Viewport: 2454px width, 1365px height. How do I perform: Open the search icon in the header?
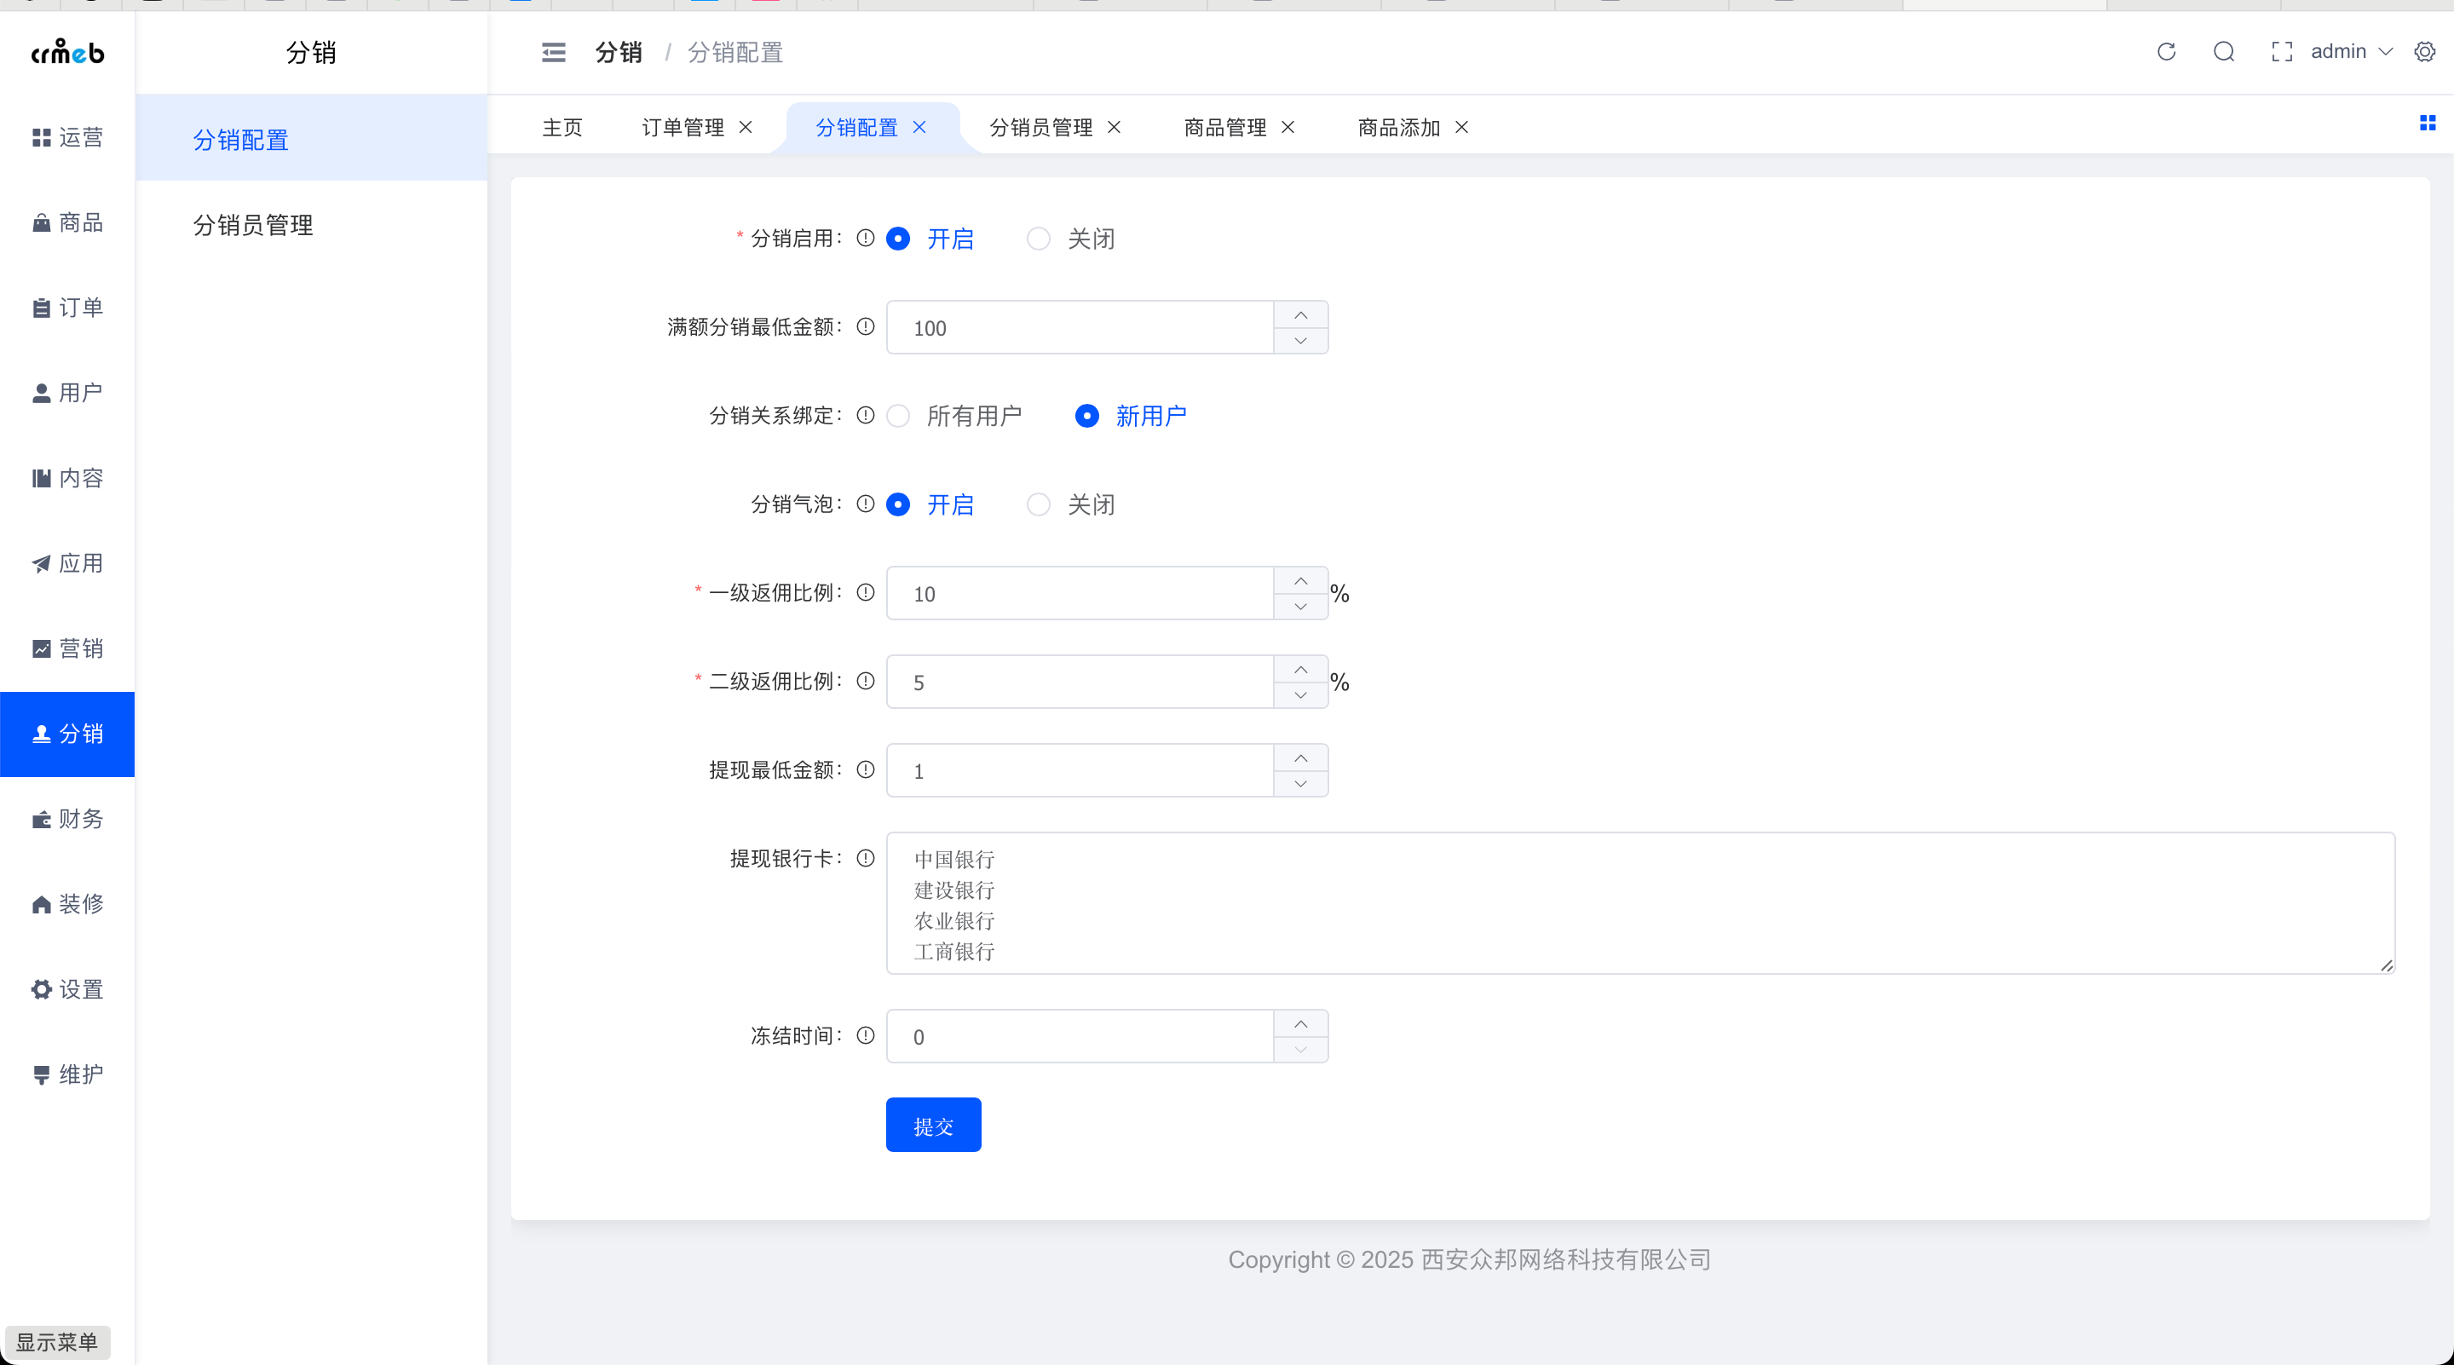[2223, 51]
